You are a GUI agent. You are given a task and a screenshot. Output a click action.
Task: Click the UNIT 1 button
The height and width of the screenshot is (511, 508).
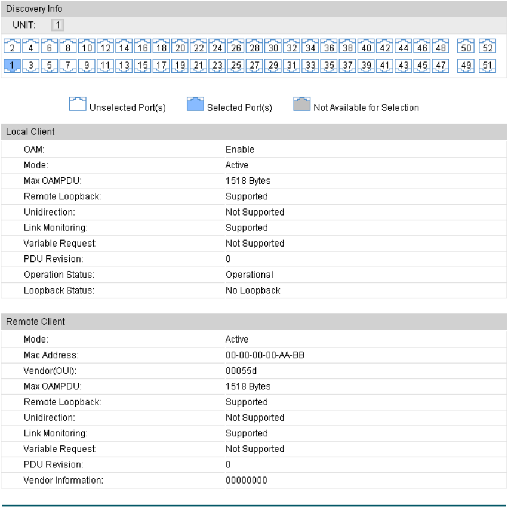(x=58, y=25)
